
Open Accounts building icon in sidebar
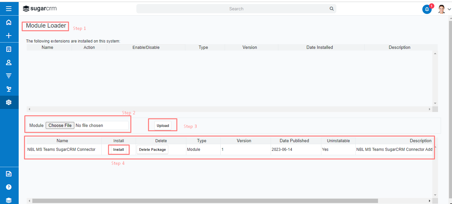9,49
